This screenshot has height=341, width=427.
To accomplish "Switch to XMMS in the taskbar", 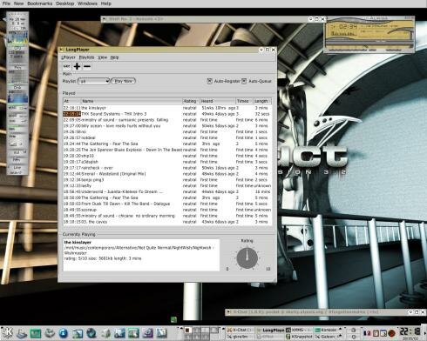I will click(298, 330).
